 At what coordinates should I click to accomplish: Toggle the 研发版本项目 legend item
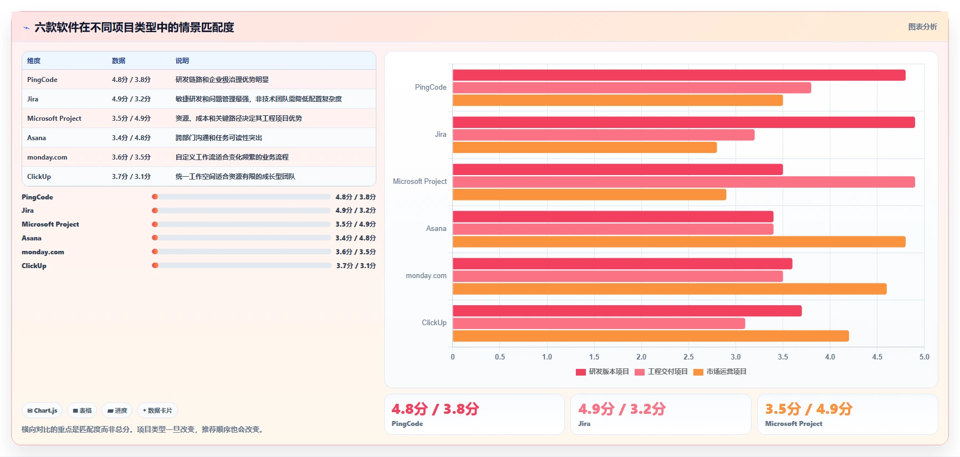point(602,372)
